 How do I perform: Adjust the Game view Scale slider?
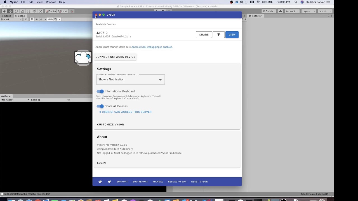[x=52, y=100]
